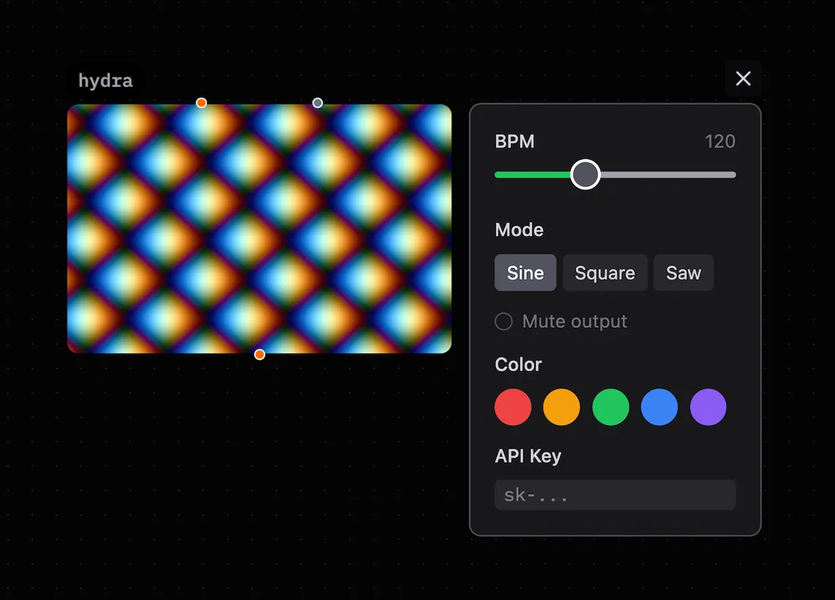Select the orange port below the hydra node
Viewport: 835px width, 600px height.
[x=259, y=354]
